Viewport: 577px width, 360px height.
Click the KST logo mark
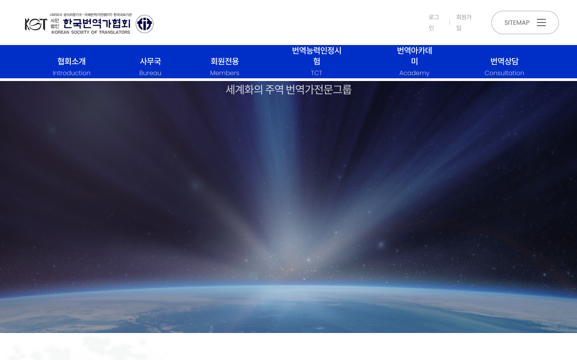(36, 24)
